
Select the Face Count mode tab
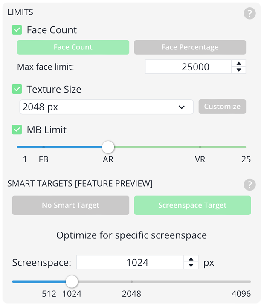point(73,47)
